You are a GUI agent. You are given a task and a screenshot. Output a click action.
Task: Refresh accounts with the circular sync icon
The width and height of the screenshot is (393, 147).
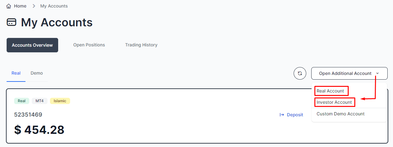coord(300,73)
